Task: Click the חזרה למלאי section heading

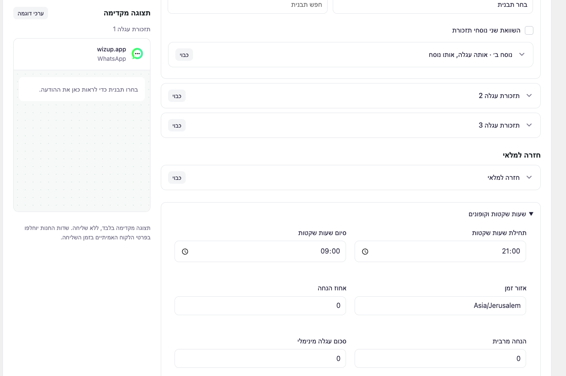Action: [521, 155]
